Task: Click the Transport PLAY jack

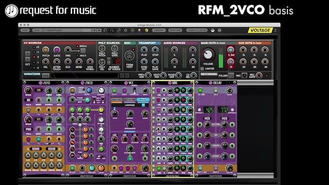Action: pyautogui.click(x=144, y=50)
